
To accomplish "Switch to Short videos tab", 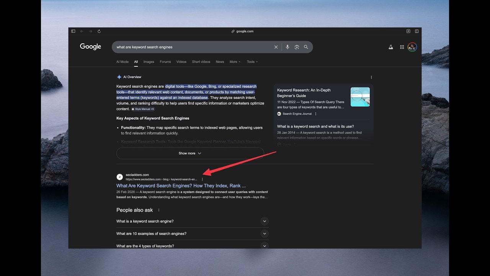I will click(x=201, y=62).
